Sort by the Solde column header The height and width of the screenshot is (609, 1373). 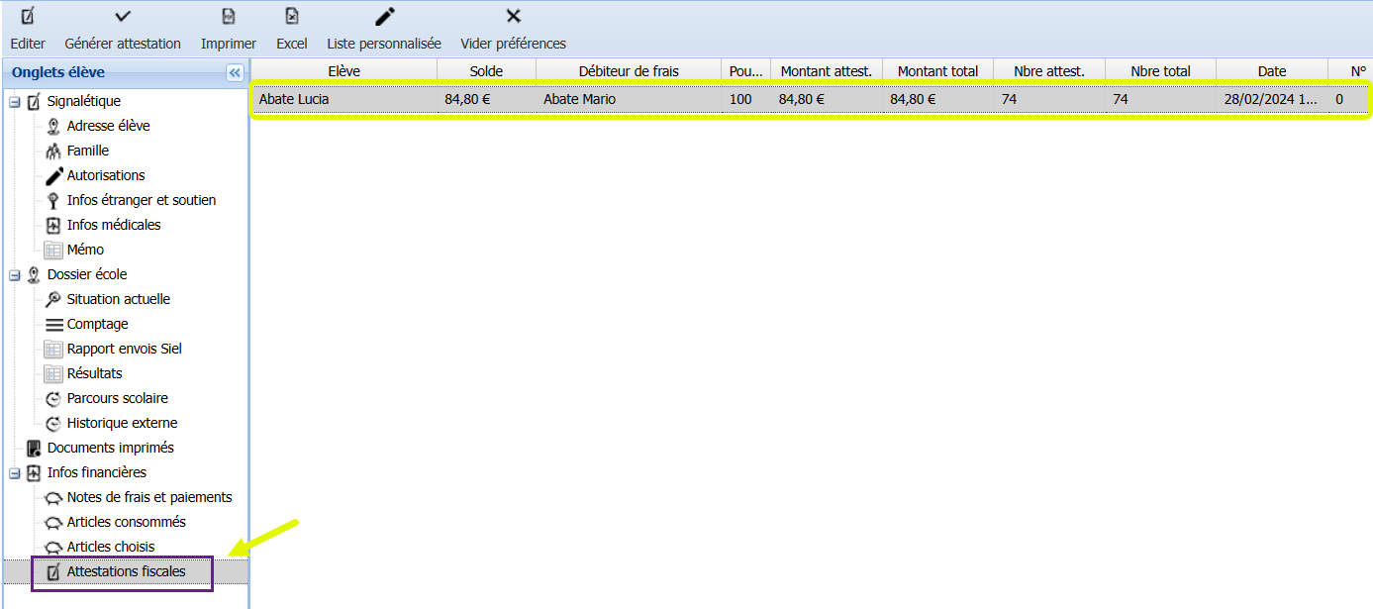tap(486, 71)
